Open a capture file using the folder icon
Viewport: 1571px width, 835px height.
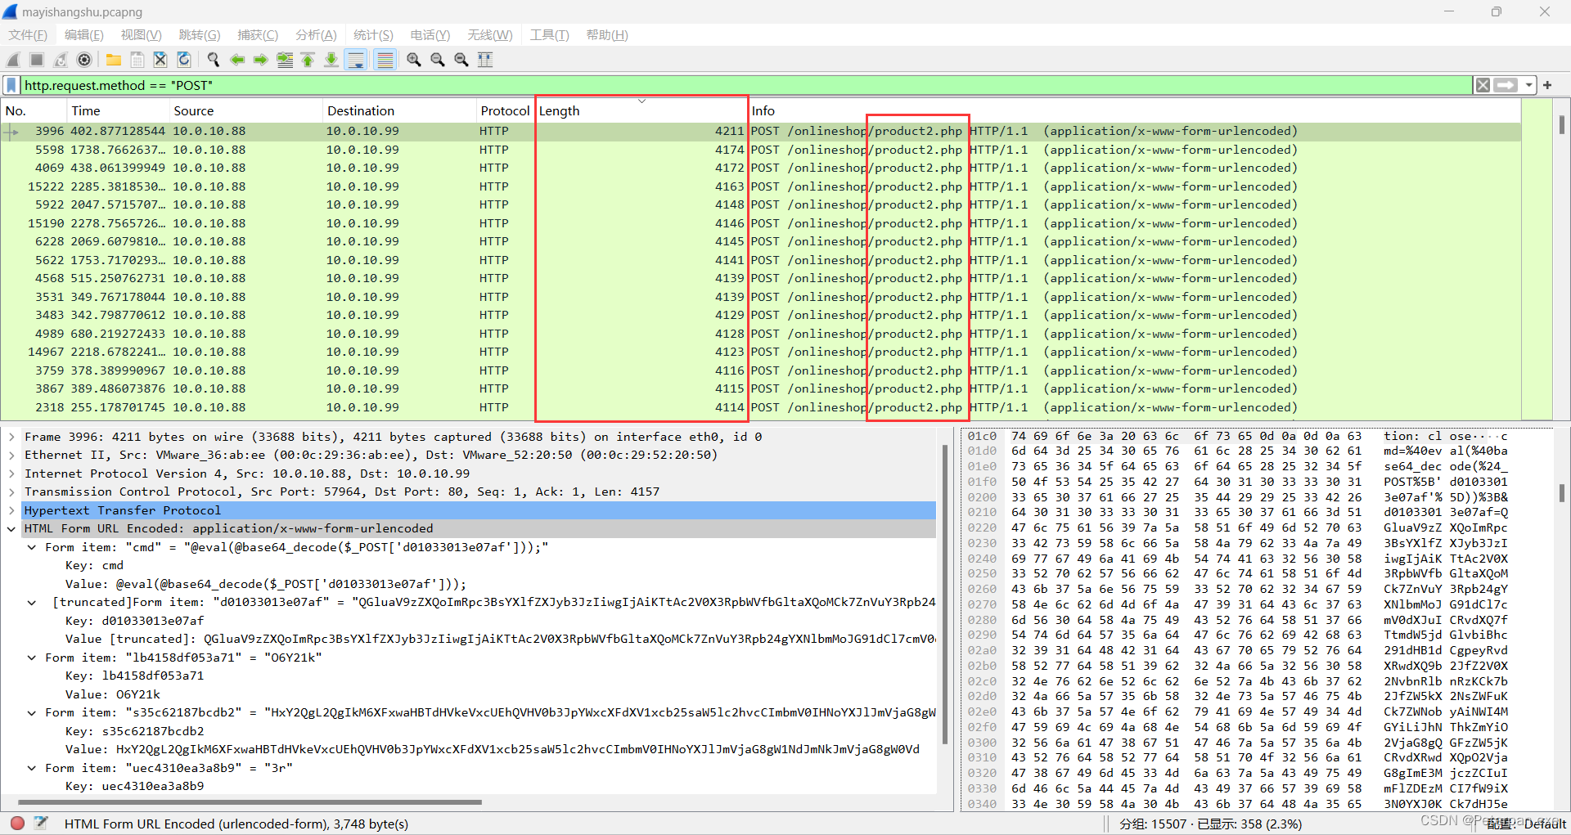114,60
